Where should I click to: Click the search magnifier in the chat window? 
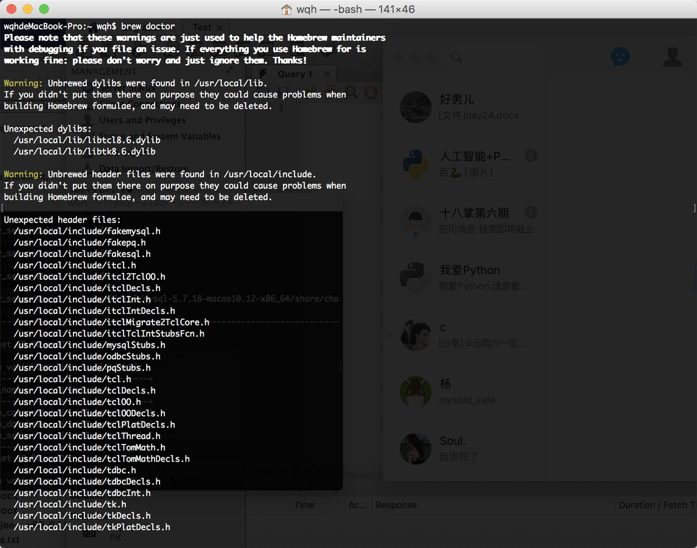(x=456, y=57)
